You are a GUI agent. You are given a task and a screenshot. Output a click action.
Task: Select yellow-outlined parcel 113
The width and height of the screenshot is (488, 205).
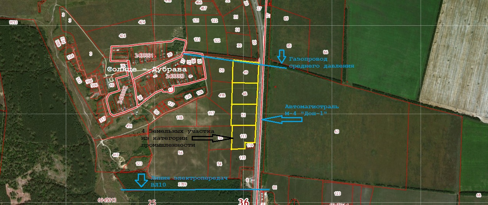coord(243,136)
